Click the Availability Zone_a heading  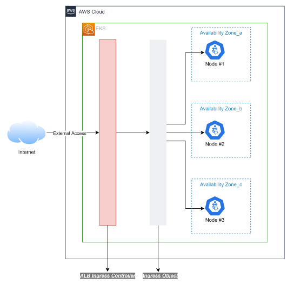click(x=221, y=33)
